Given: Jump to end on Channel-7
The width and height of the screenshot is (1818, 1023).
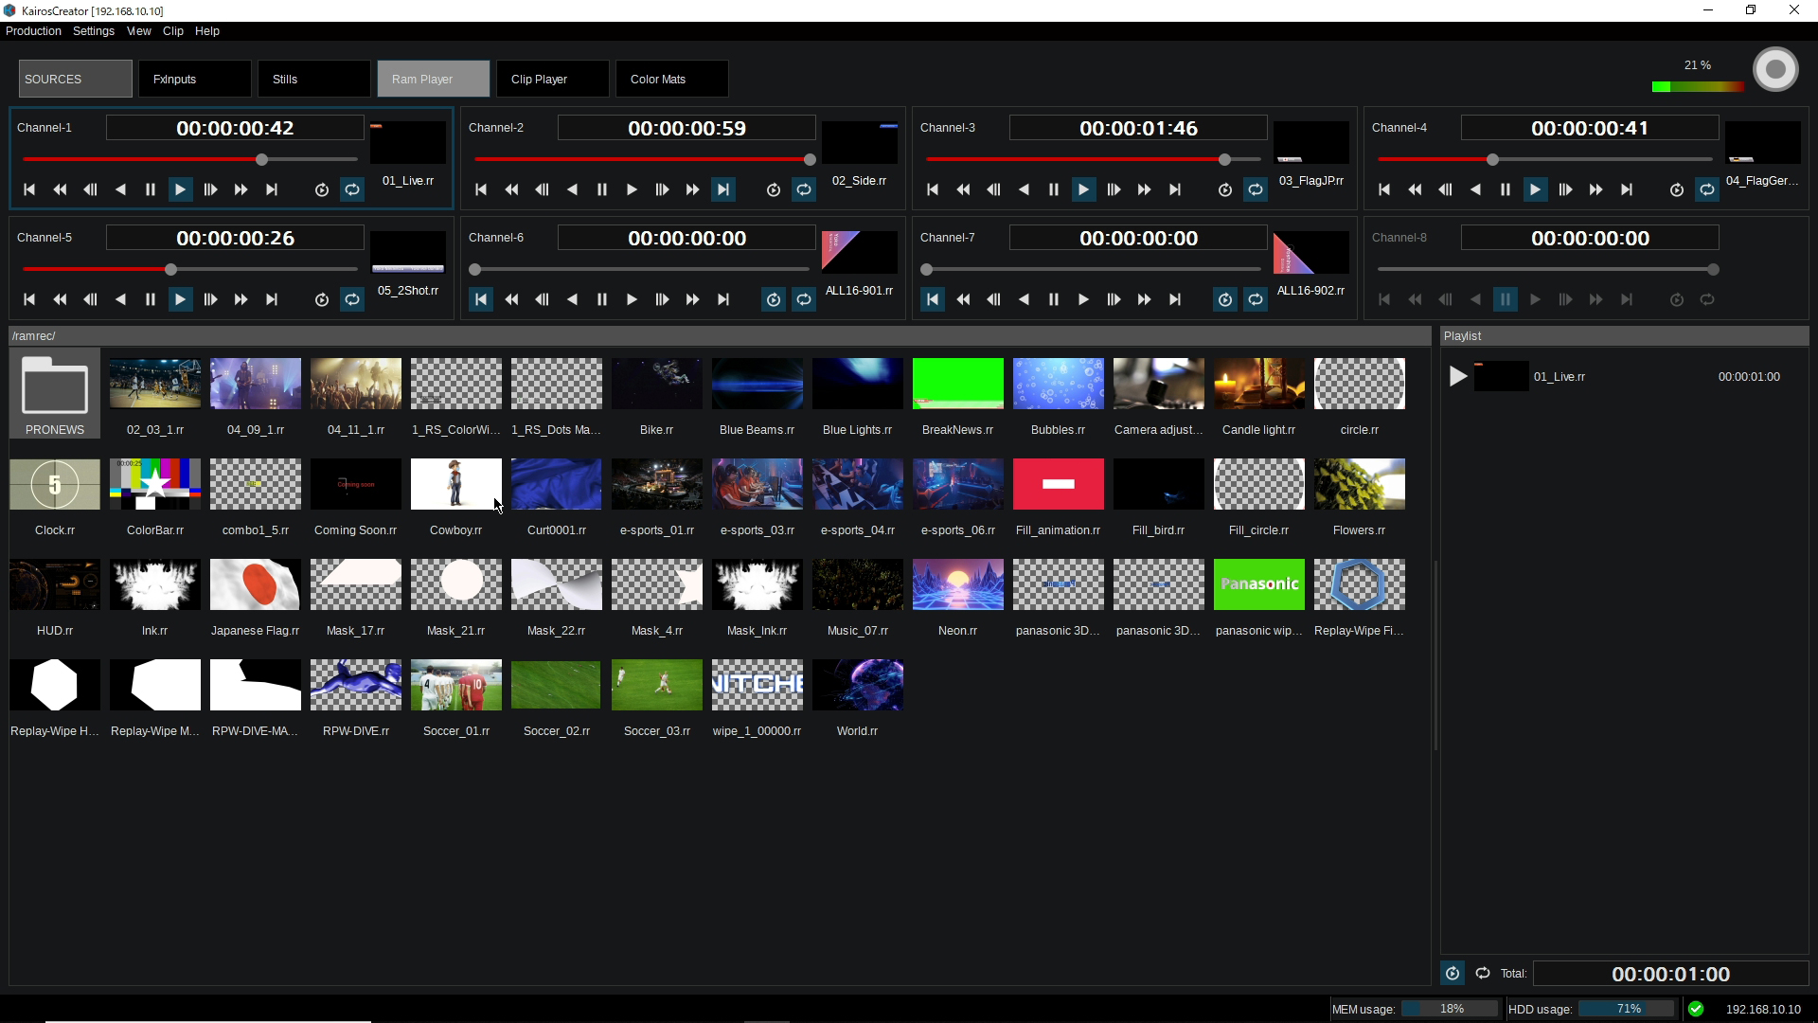Looking at the screenshot, I should tap(1175, 300).
